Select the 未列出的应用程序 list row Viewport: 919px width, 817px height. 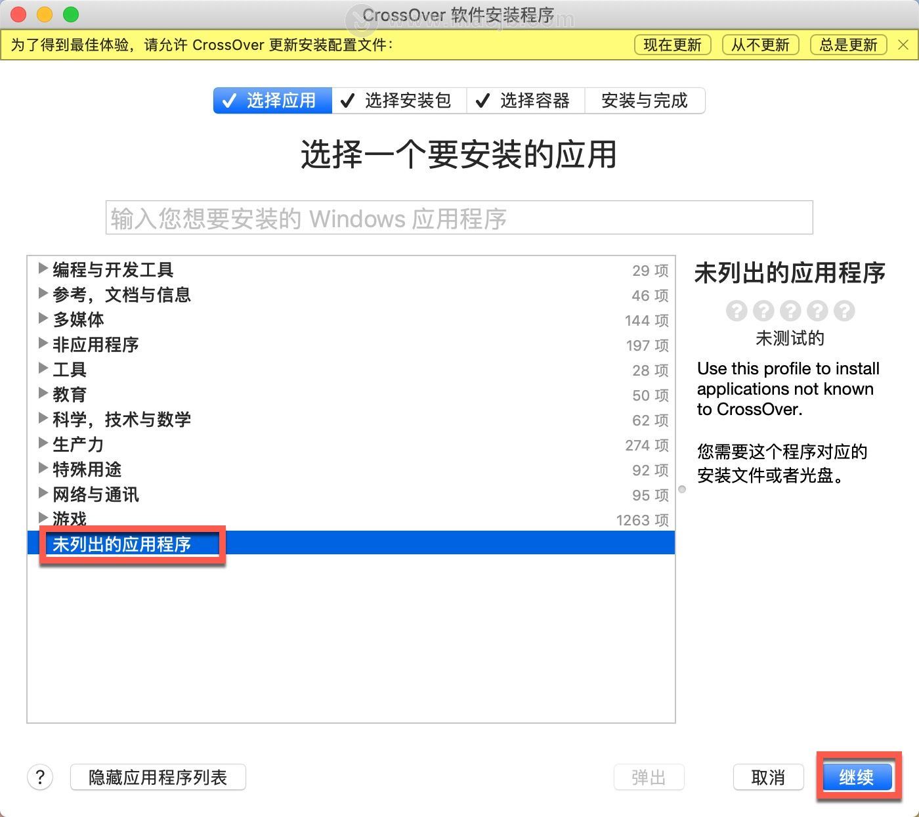point(351,543)
